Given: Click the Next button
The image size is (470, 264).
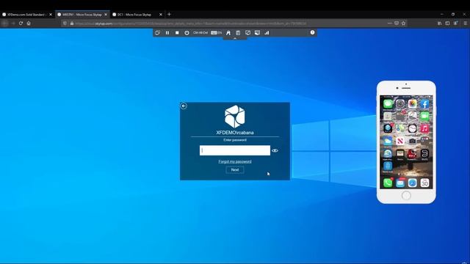Looking at the screenshot, I should (235, 169).
